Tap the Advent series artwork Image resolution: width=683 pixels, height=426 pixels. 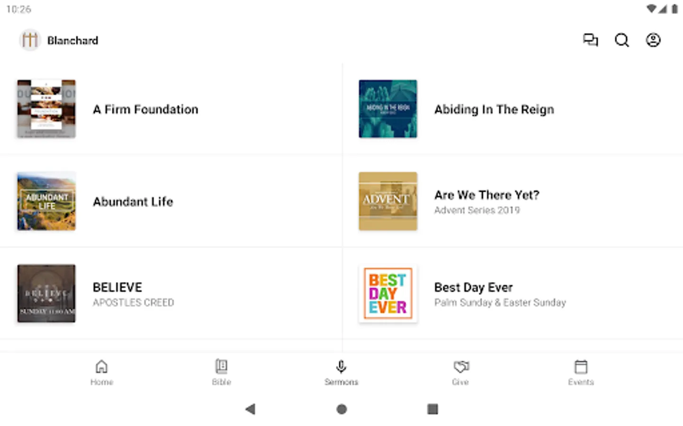coord(388,201)
